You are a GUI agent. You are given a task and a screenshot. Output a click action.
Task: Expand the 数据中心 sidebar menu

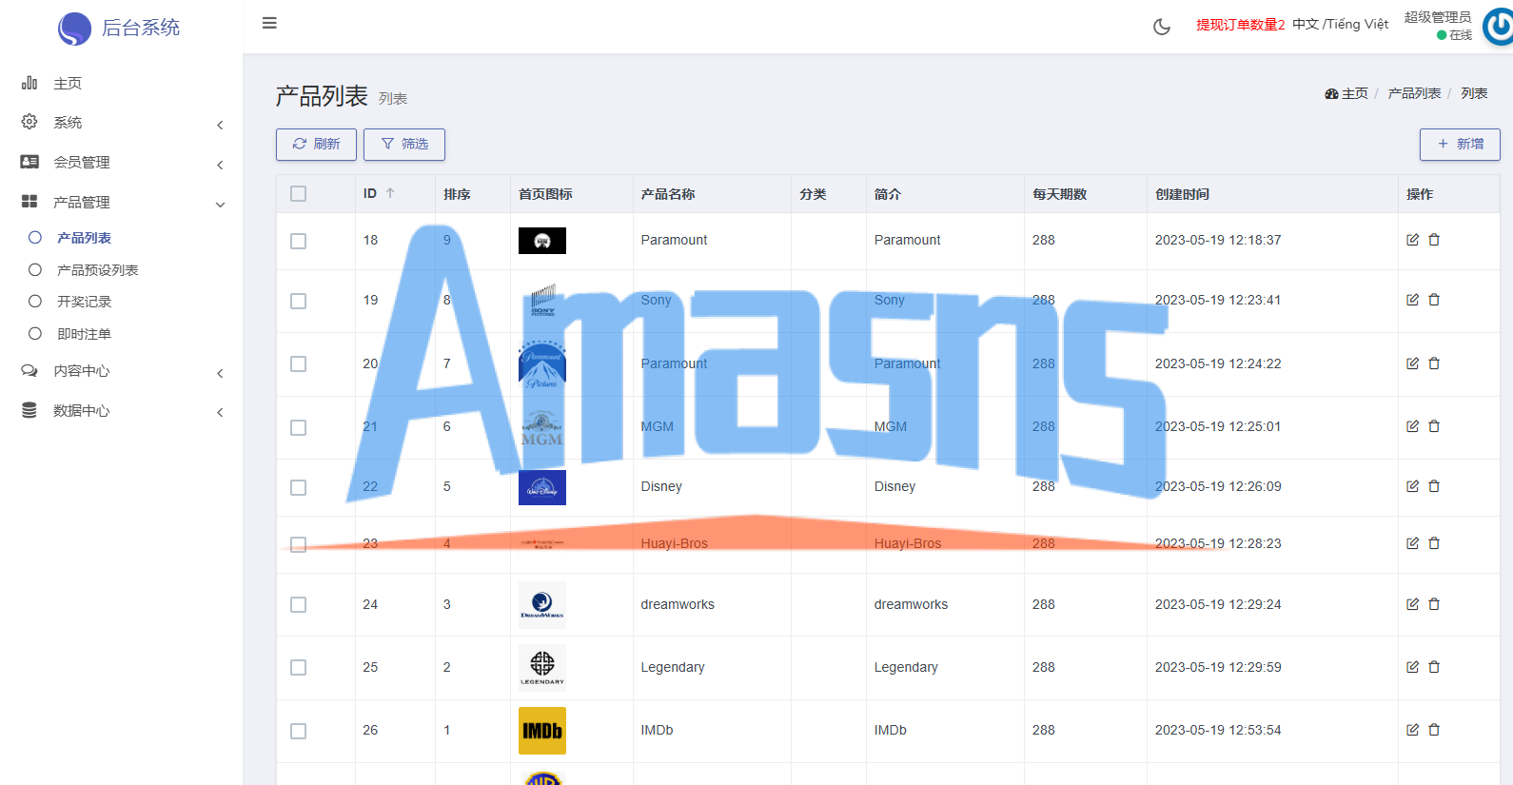pos(122,411)
